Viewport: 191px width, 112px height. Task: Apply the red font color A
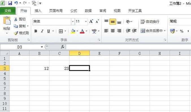(82, 31)
